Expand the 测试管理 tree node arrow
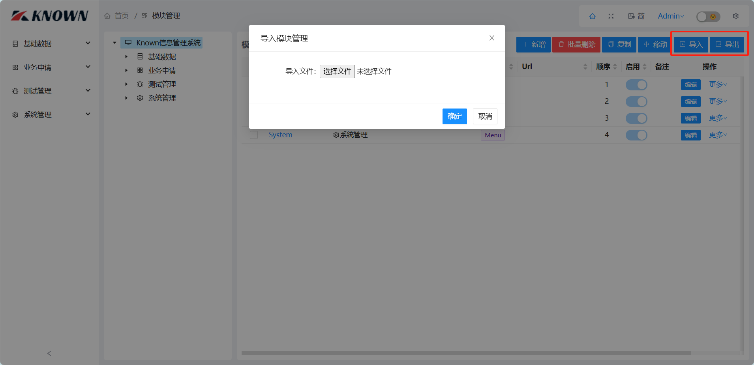Image resolution: width=754 pixels, height=365 pixels. click(x=126, y=84)
